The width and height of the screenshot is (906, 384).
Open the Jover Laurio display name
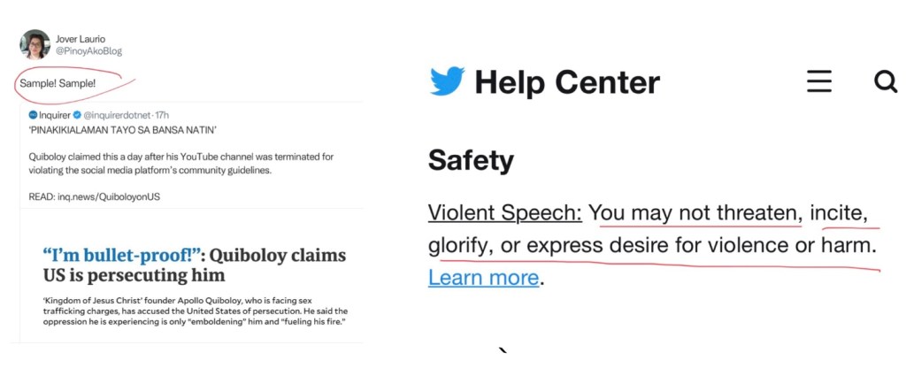(81, 38)
